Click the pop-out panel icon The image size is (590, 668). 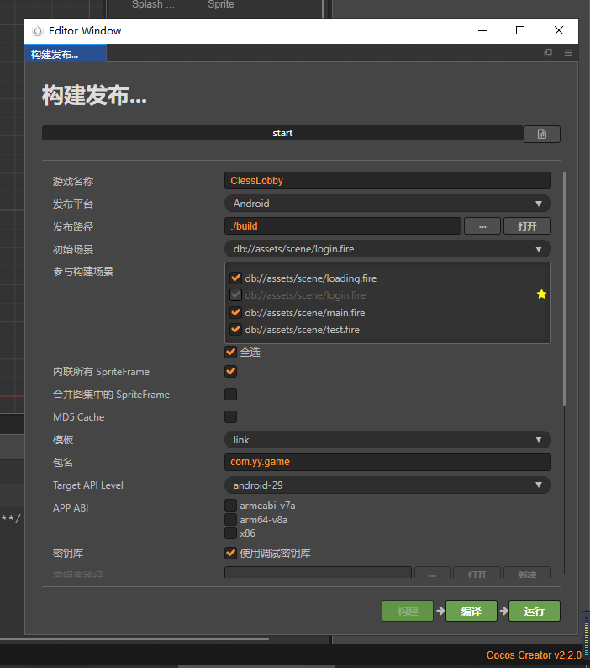548,53
